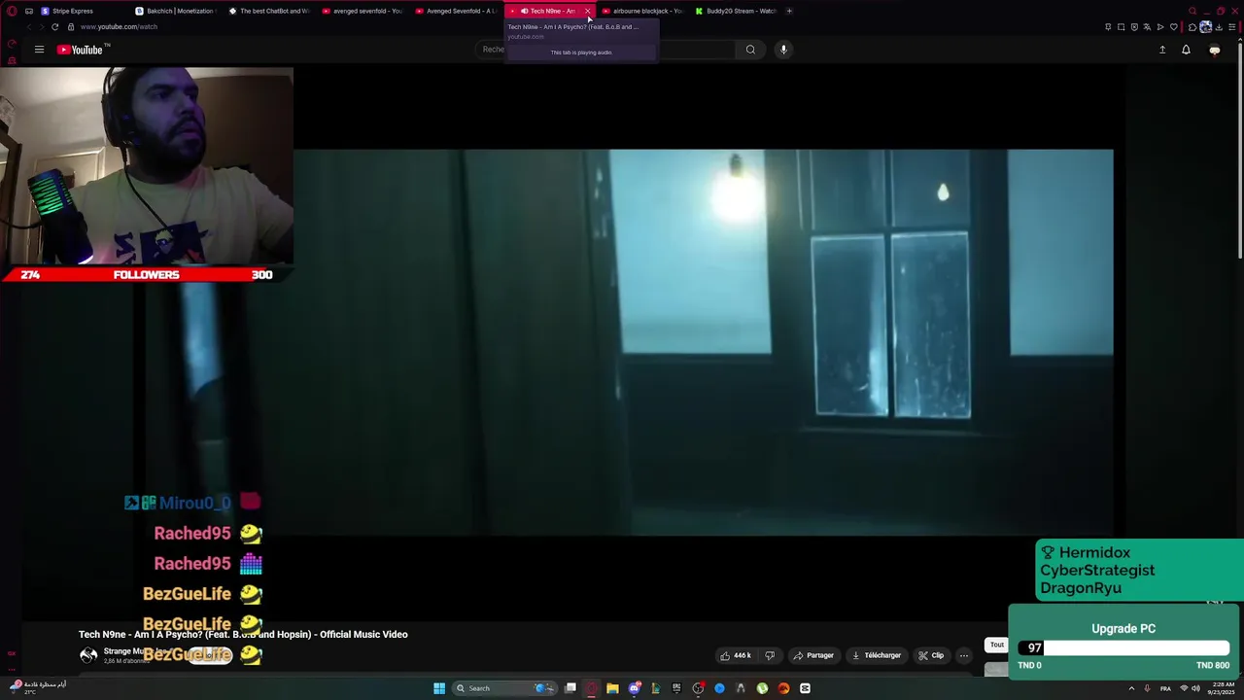1244x700 pixels.
Task: Open browser extensions cube icon
Action: click(1192, 27)
